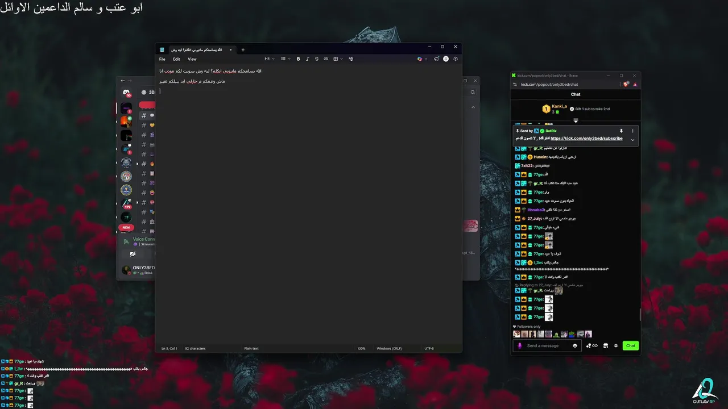Go back using Discord's back arrow

(123, 81)
